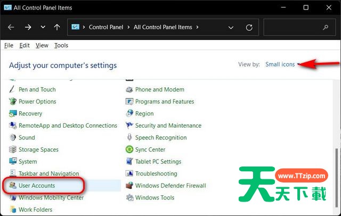Click the Pen and Touch icon
Screen dimensions: 341x216
[12, 89]
